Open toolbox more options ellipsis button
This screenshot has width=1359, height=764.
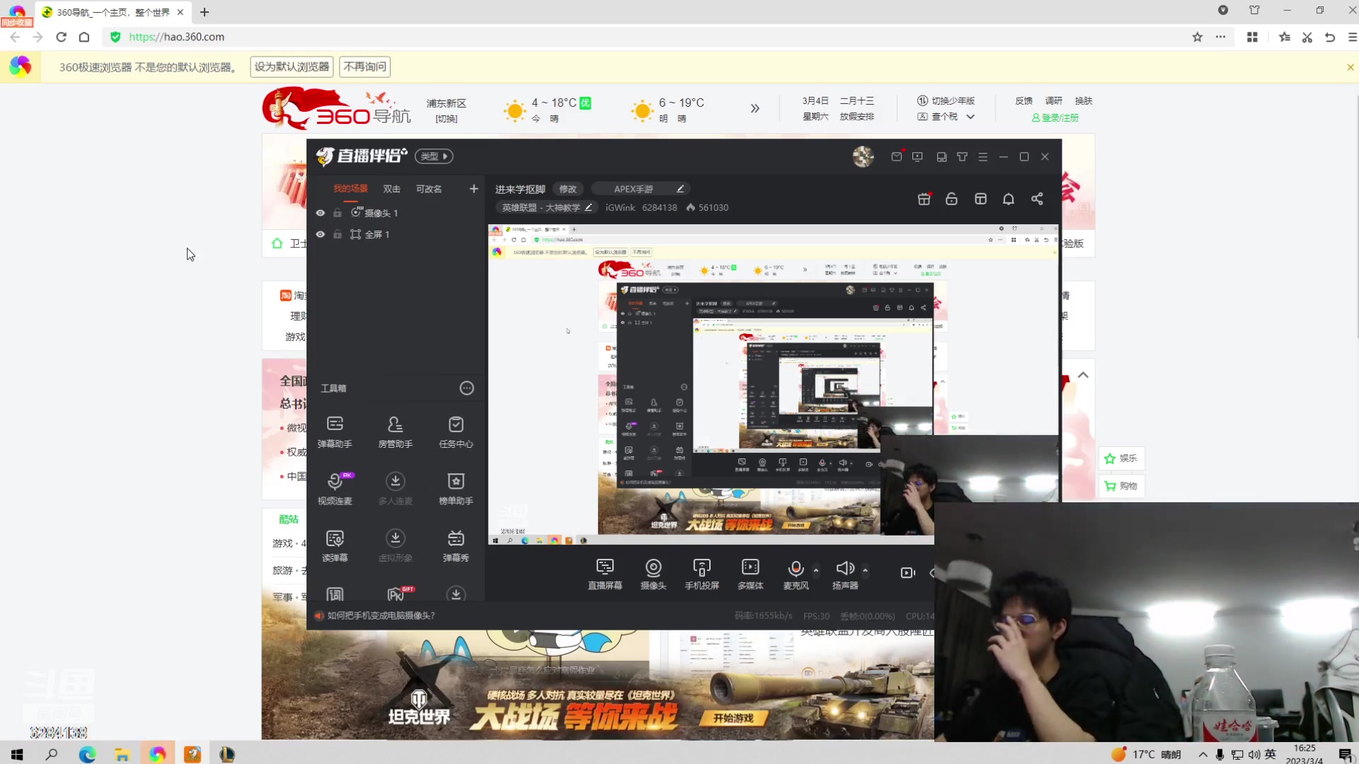(x=466, y=388)
